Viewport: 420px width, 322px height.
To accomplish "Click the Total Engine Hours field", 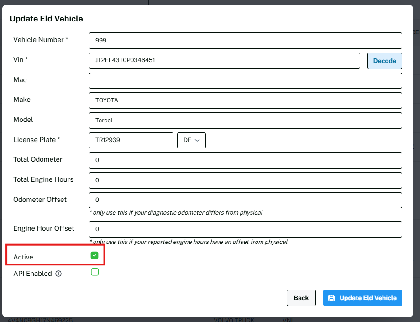I will click(x=245, y=180).
